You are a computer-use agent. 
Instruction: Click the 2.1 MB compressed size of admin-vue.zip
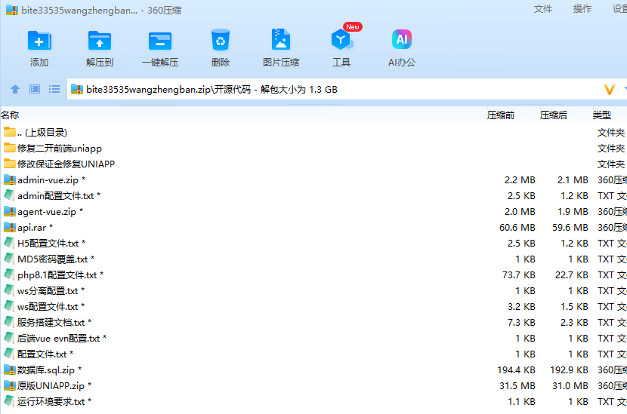tap(573, 180)
